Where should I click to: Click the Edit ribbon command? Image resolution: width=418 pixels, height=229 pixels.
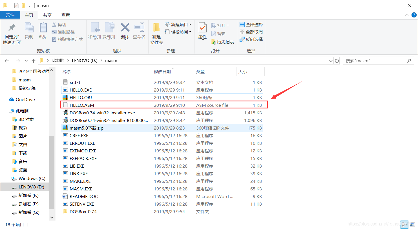[218, 34]
